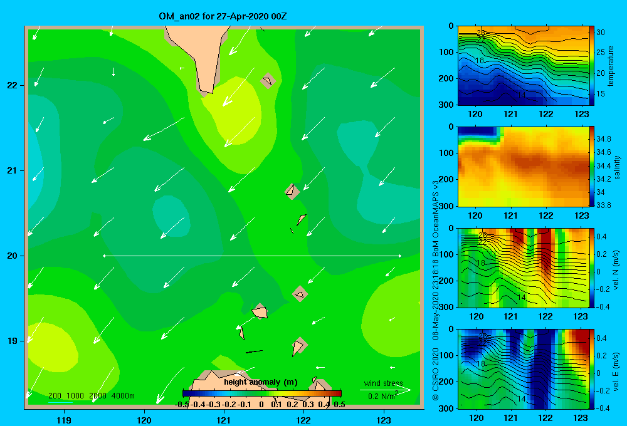Click the '0.5' end label of height colorbar

click(339, 405)
